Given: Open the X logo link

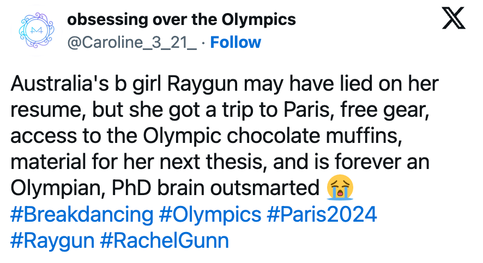Looking at the screenshot, I should coord(452,21).
